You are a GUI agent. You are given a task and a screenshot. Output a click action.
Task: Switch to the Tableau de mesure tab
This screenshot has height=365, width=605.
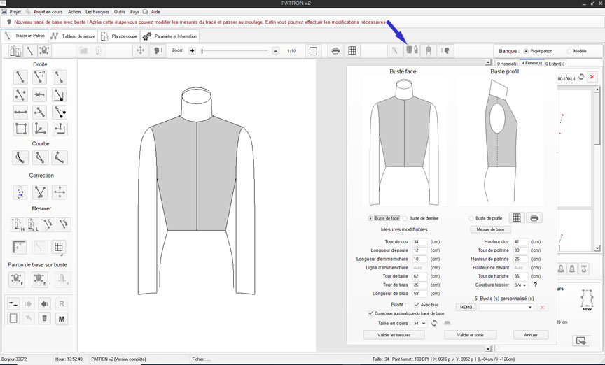[x=74, y=36]
